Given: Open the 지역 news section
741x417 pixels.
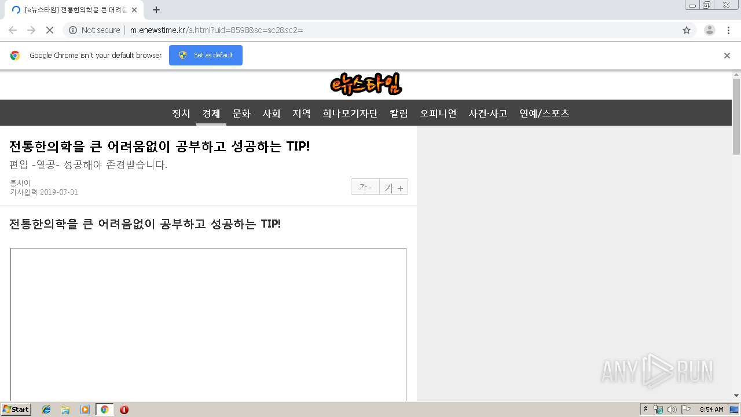Looking at the screenshot, I should point(302,114).
